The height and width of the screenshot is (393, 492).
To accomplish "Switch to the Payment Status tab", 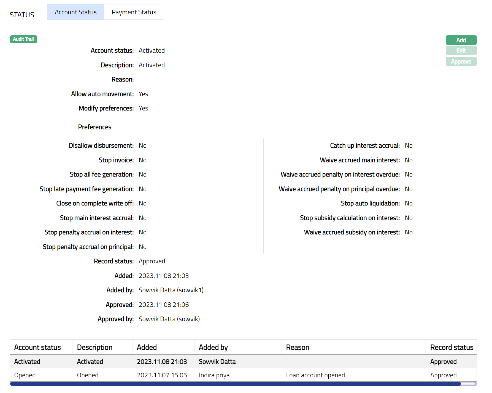I will pyautogui.click(x=134, y=12).
